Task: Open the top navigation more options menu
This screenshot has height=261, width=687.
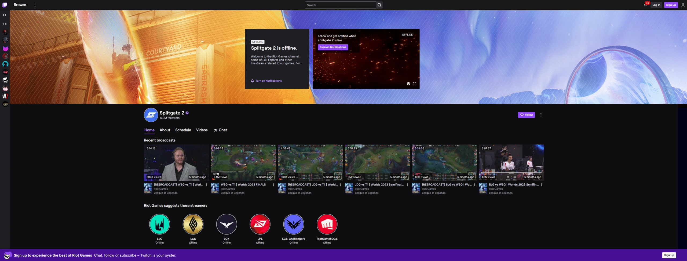Action: click(35, 5)
